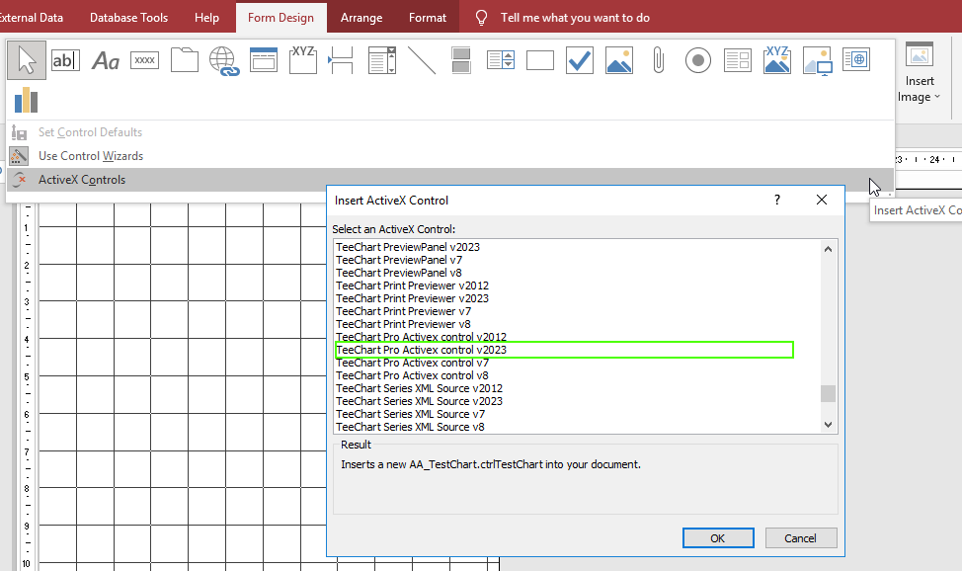The height and width of the screenshot is (571, 962).
Task: Click the Tell me what you want to do box
Action: coord(575,17)
